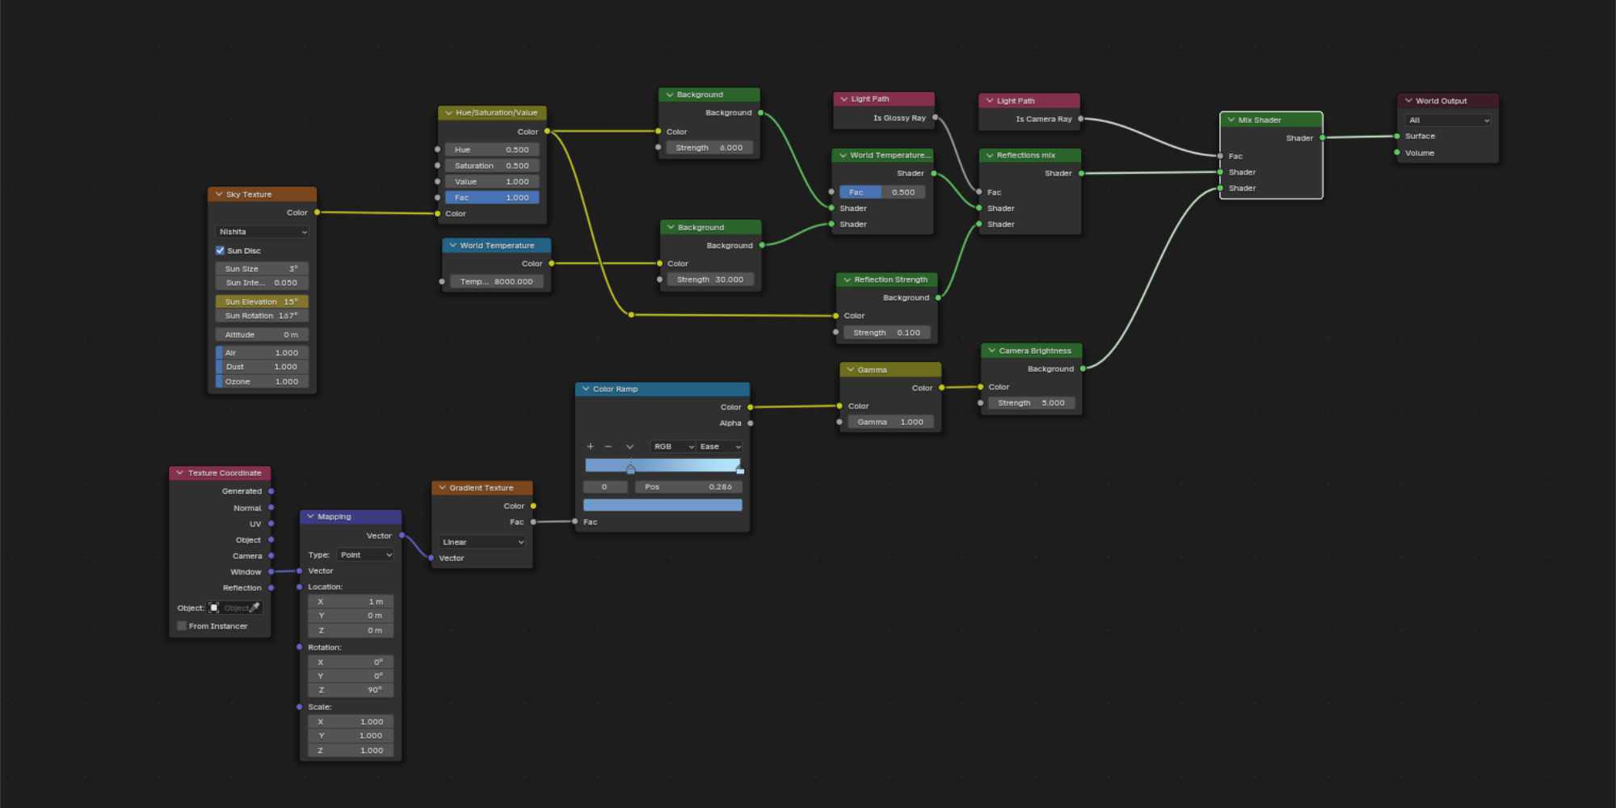Pick object with the eyedropper icon
The image size is (1616, 808).
255,608
